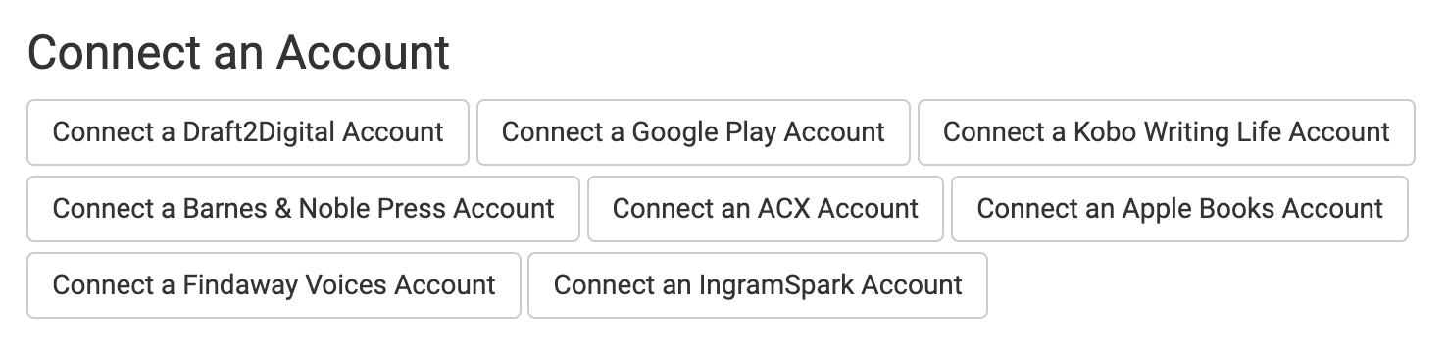
Task: Link your Google Play account
Action: coord(693,131)
